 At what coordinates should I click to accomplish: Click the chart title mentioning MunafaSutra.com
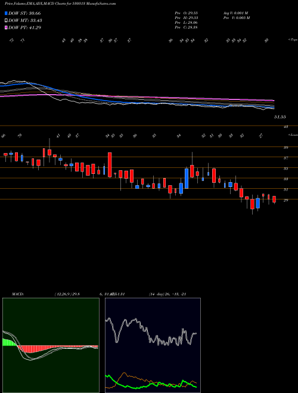[60, 4]
